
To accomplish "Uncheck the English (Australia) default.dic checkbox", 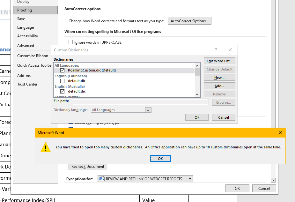I will 62,92.
